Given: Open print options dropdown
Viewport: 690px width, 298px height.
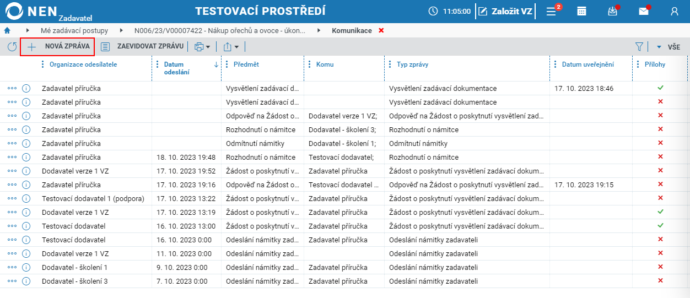Looking at the screenshot, I should point(202,47).
